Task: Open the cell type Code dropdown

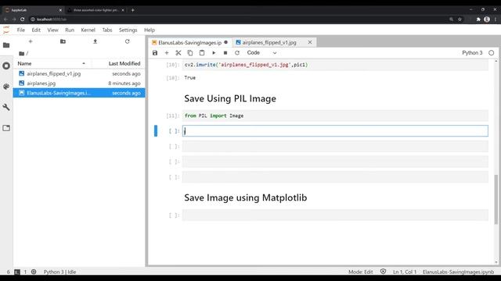Action: (x=261, y=53)
